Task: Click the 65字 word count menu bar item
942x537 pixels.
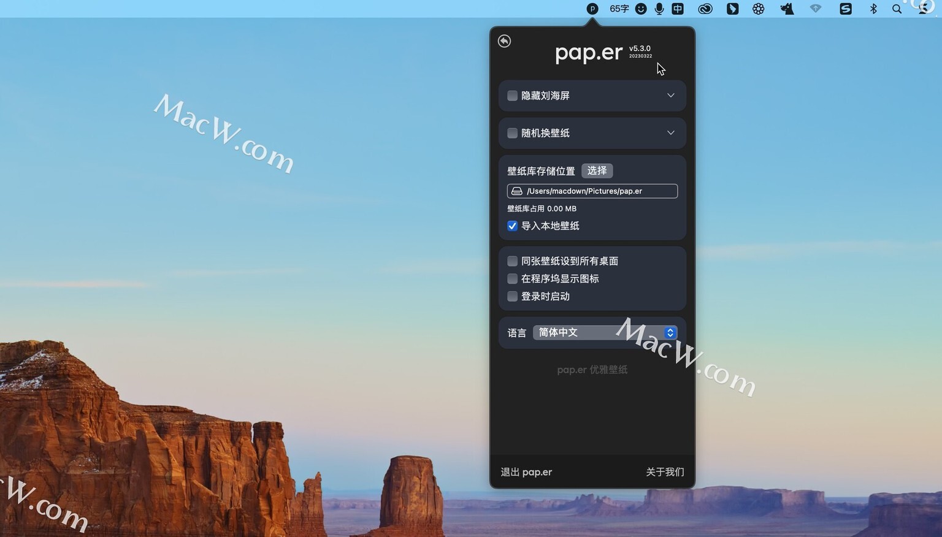Action: [619, 9]
